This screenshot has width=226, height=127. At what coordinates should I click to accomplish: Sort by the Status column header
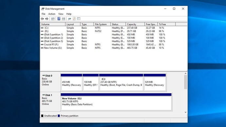118,24
